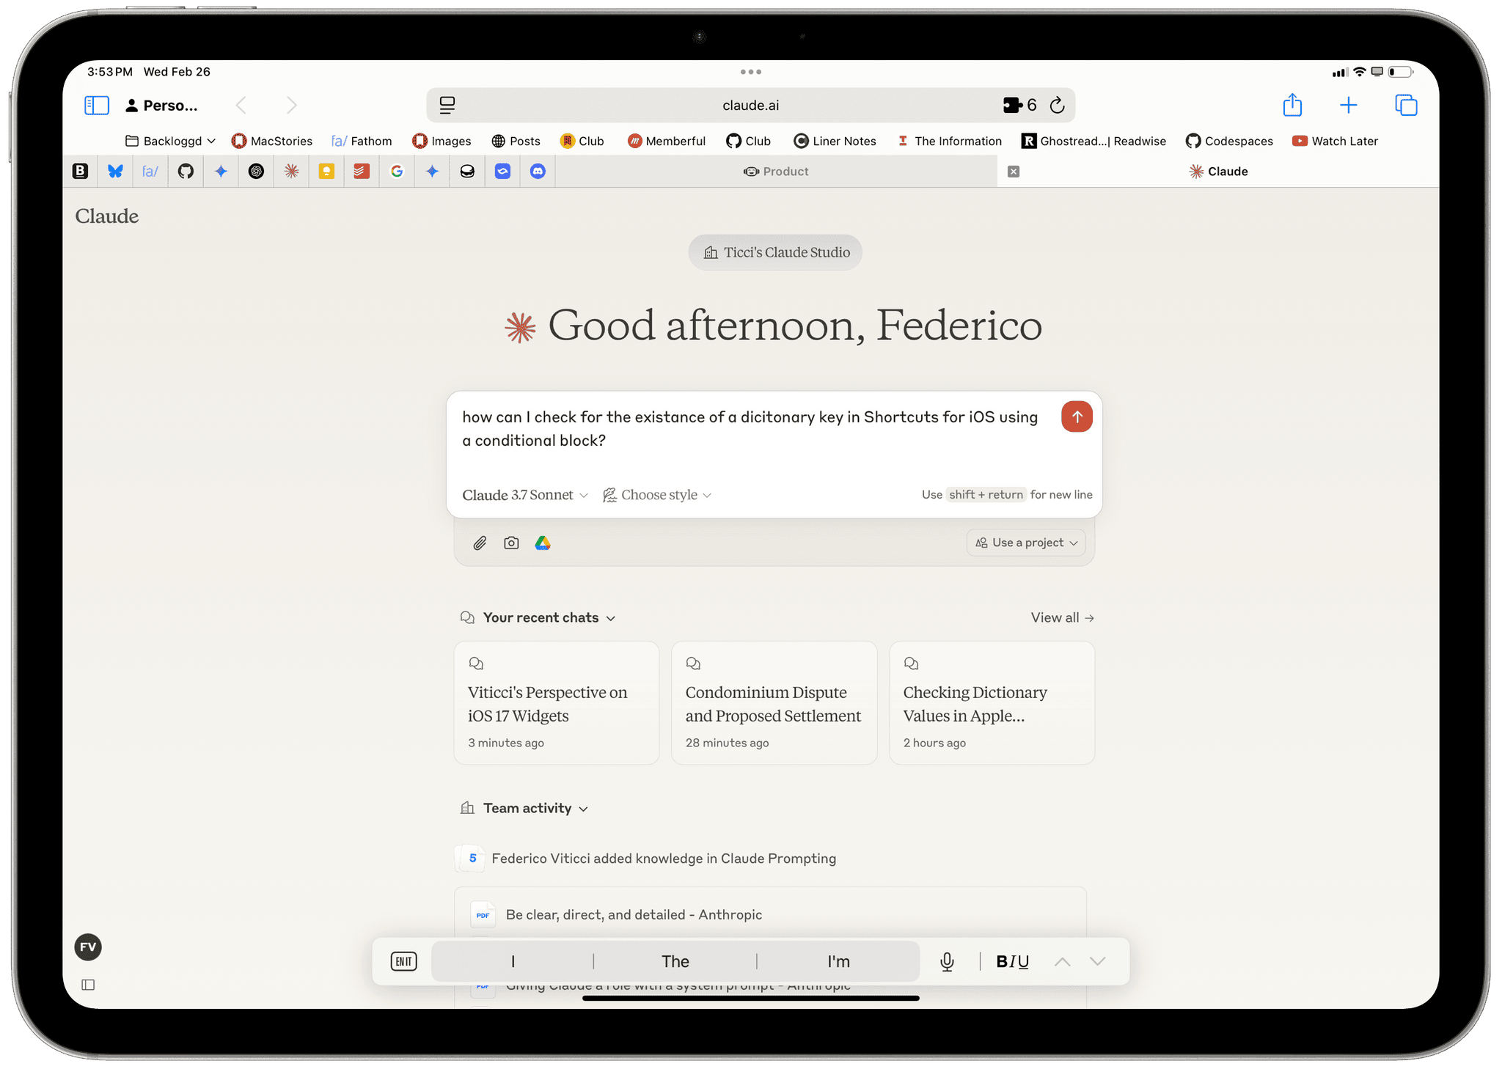This screenshot has height=1069, width=1502.
Task: Open the Fathom bookmark in favorites bar
Action: (362, 142)
